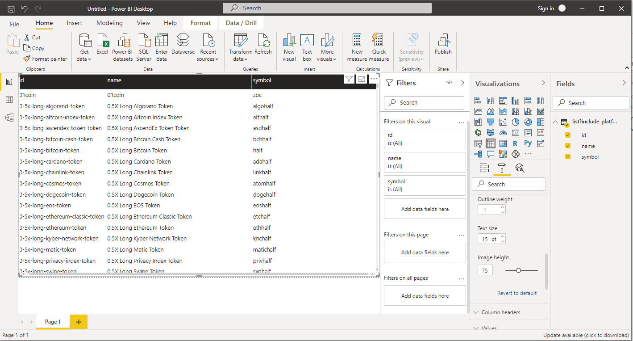The image size is (633, 341).
Task: Uncheck the name field checkbox
Action: (x=568, y=146)
